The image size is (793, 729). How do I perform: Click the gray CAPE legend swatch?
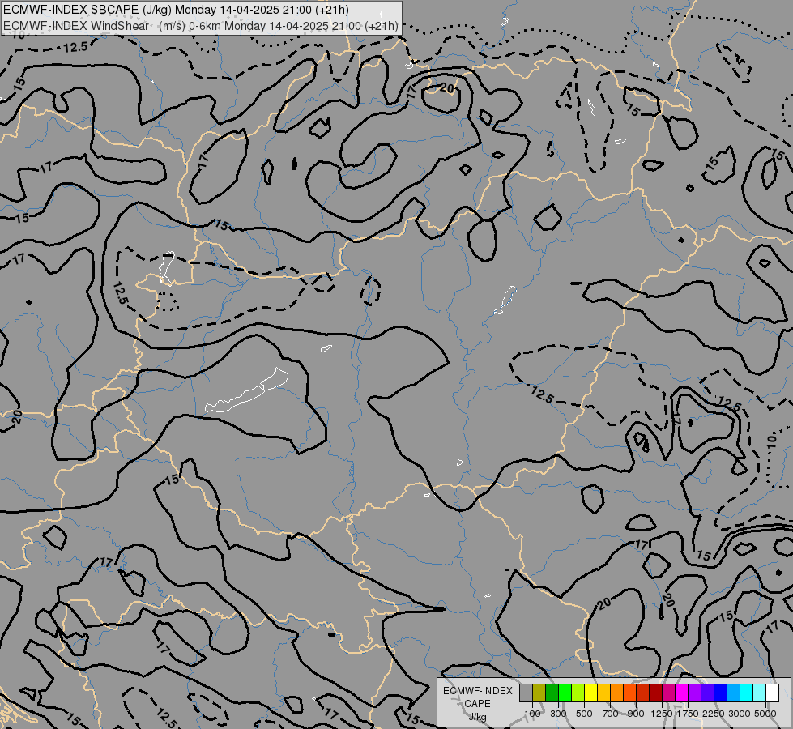click(526, 693)
